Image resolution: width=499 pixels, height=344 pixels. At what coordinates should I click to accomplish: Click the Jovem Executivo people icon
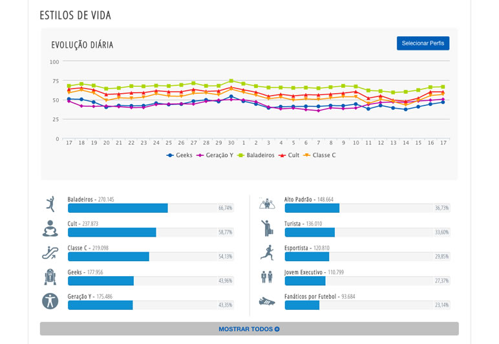[267, 277]
